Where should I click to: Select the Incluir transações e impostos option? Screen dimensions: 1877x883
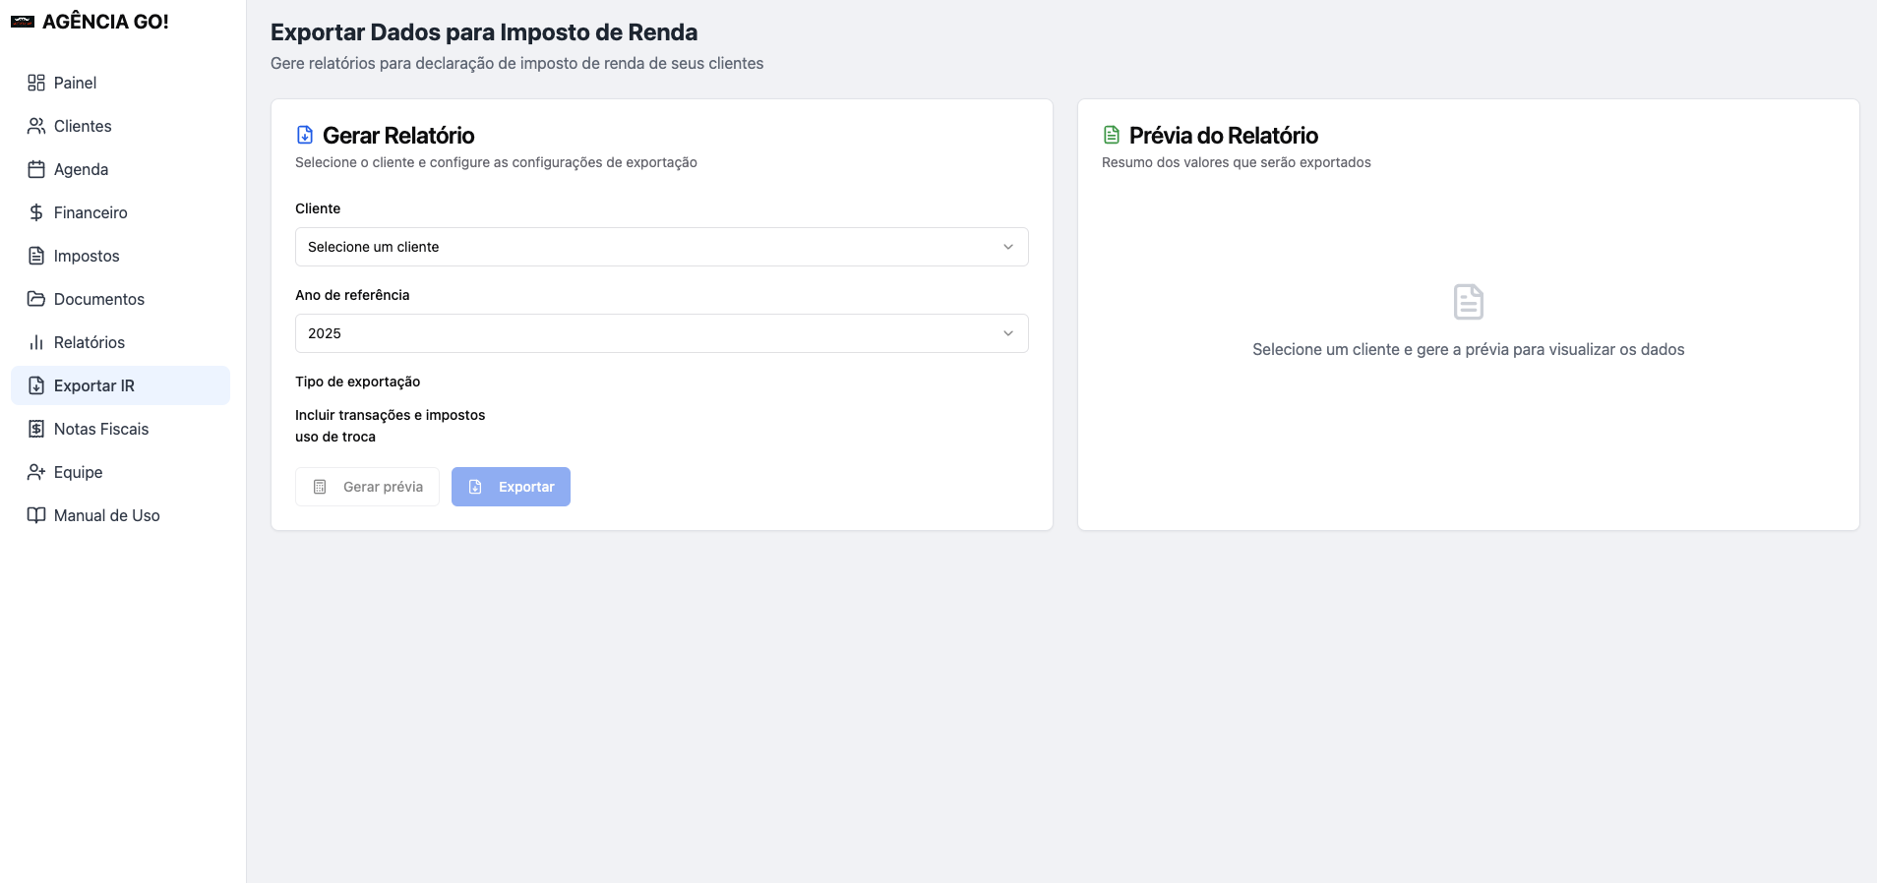(x=390, y=415)
